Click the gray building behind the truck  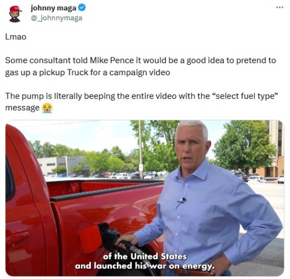pyautogui.click(x=62, y=166)
